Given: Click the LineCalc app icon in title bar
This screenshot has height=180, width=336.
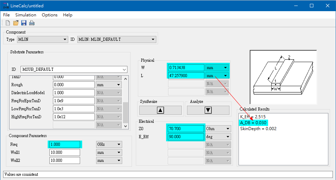Looking at the screenshot, I should tap(6, 6).
